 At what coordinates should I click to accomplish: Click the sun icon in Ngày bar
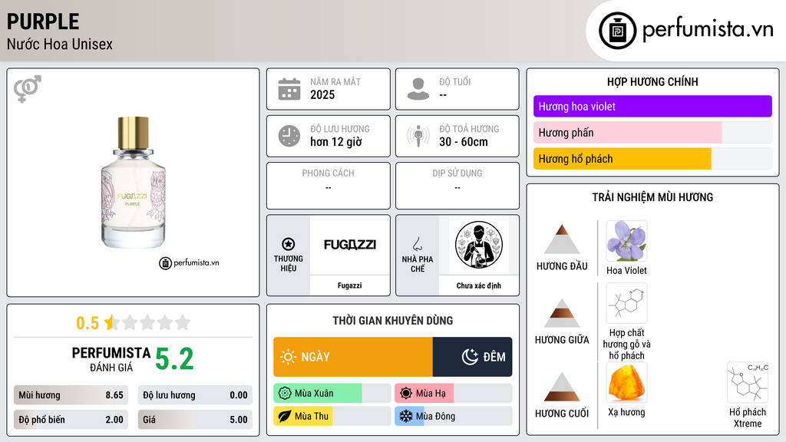288,357
